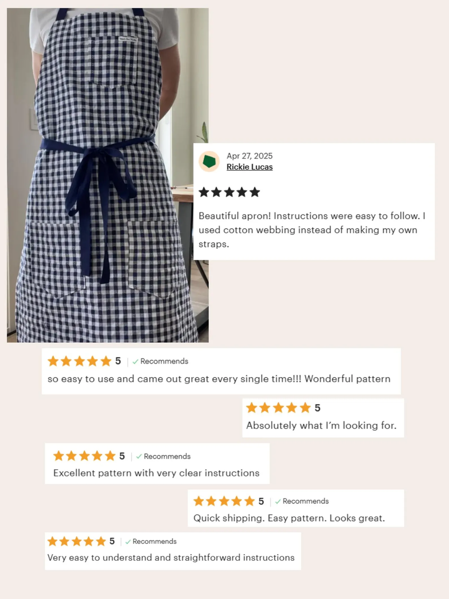The height and width of the screenshot is (599, 449).
Task: Click orange stars in Excellent pattern review
Action: click(x=84, y=456)
